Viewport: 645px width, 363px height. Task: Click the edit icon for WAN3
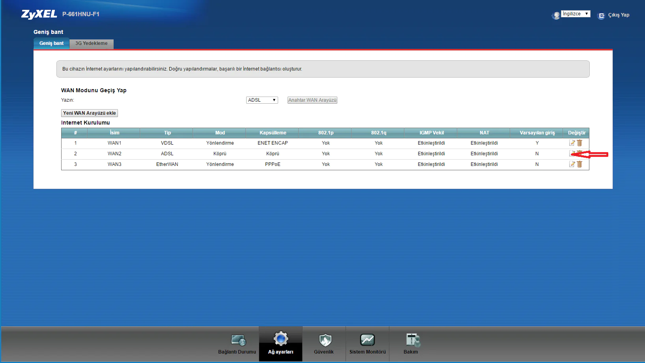pos(572,164)
